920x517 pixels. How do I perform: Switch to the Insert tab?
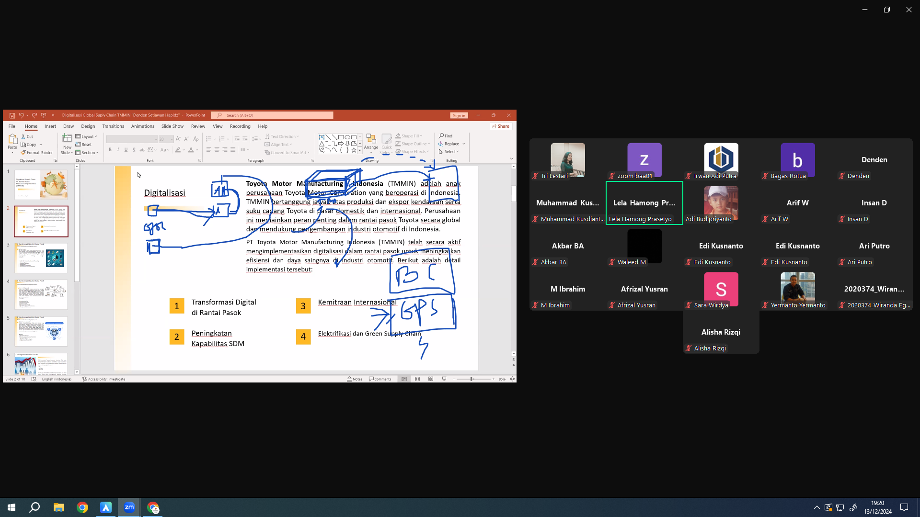[50, 126]
